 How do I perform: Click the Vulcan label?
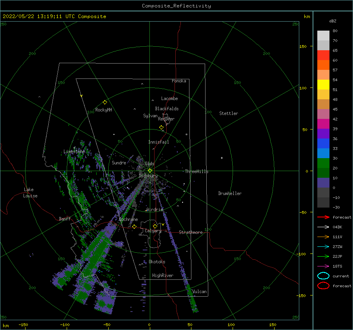click(199, 292)
